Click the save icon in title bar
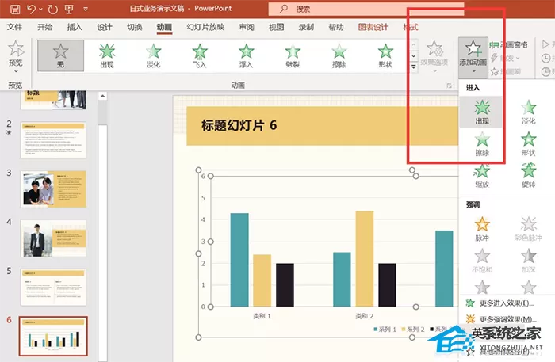The height and width of the screenshot is (362, 555). (x=15, y=9)
